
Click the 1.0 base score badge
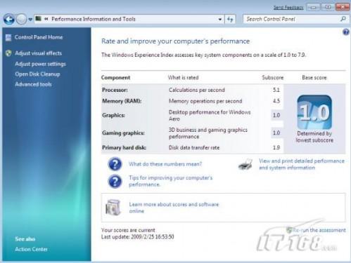pyautogui.click(x=314, y=112)
